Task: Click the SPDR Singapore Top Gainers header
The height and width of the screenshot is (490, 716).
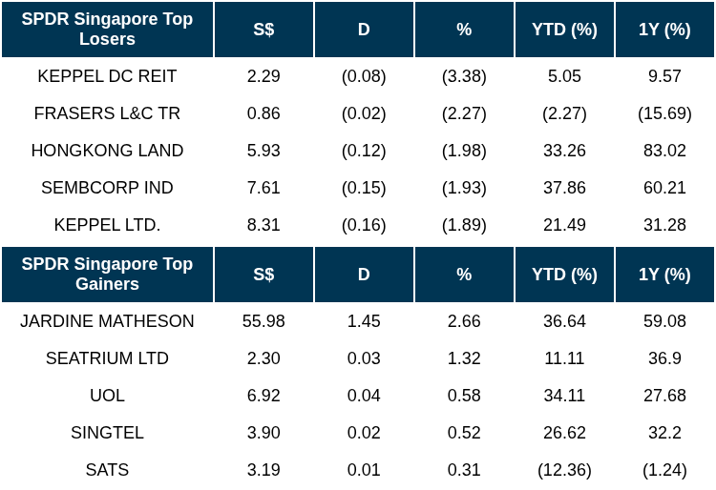Action: pos(107,275)
